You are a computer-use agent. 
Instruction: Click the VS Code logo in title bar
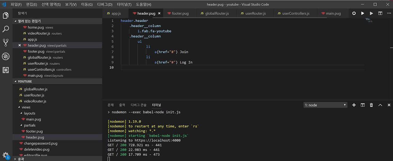click(x=4, y=4)
